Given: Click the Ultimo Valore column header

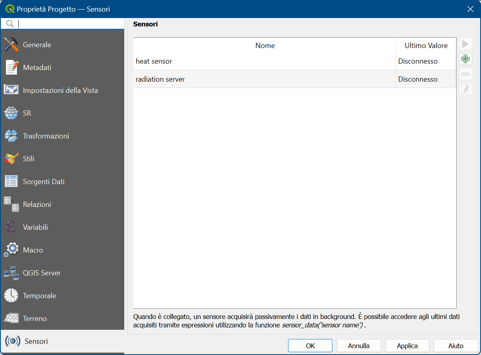Looking at the screenshot, I should click(426, 46).
